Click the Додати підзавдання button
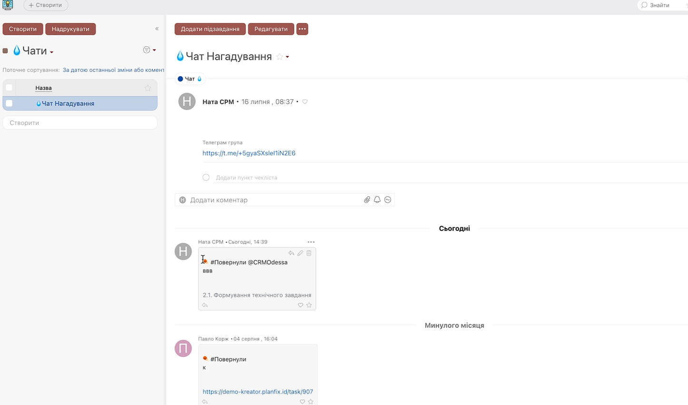The width and height of the screenshot is (688, 405). [x=210, y=29]
